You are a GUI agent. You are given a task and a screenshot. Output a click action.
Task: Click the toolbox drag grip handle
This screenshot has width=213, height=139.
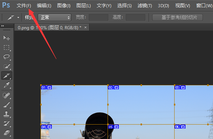click(x=7, y=30)
